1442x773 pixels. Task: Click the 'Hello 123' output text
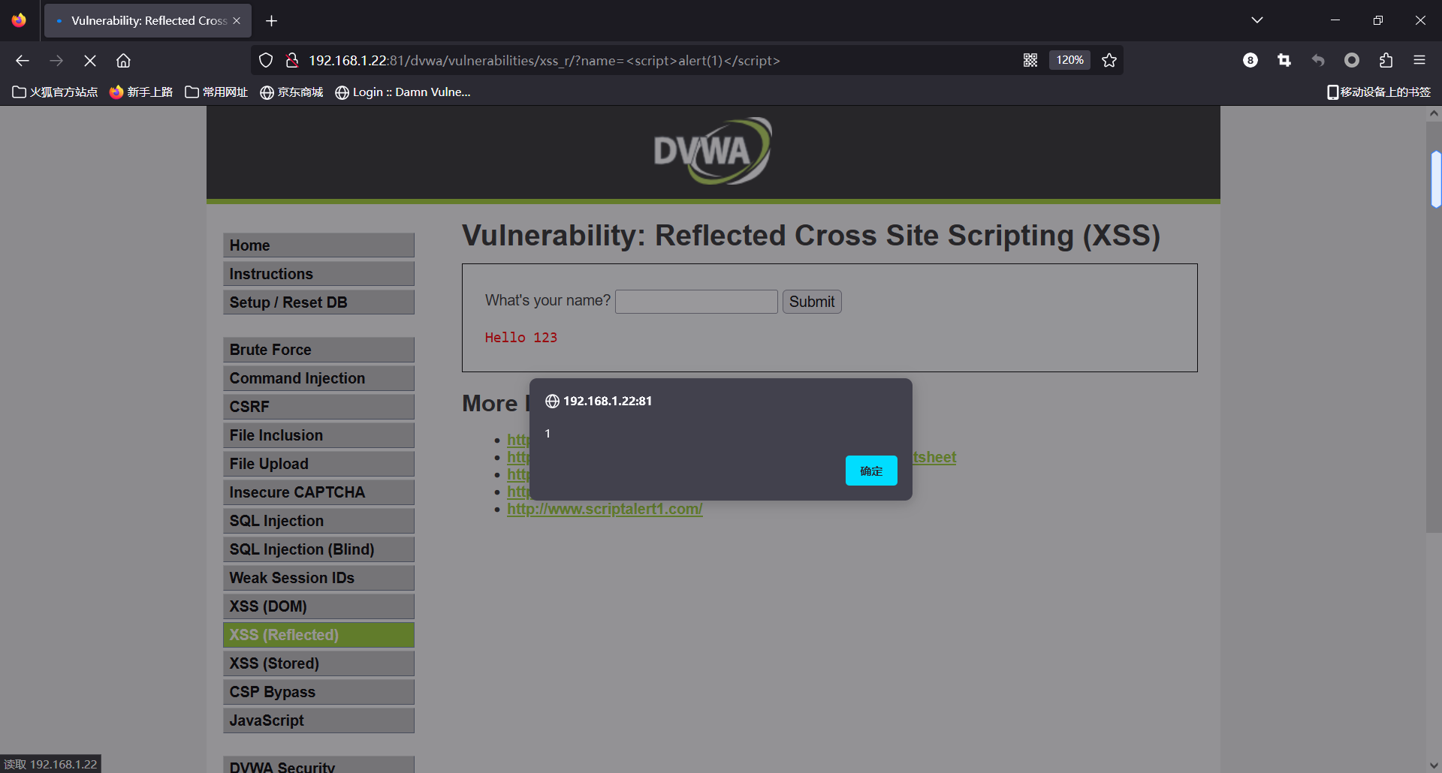(x=521, y=338)
